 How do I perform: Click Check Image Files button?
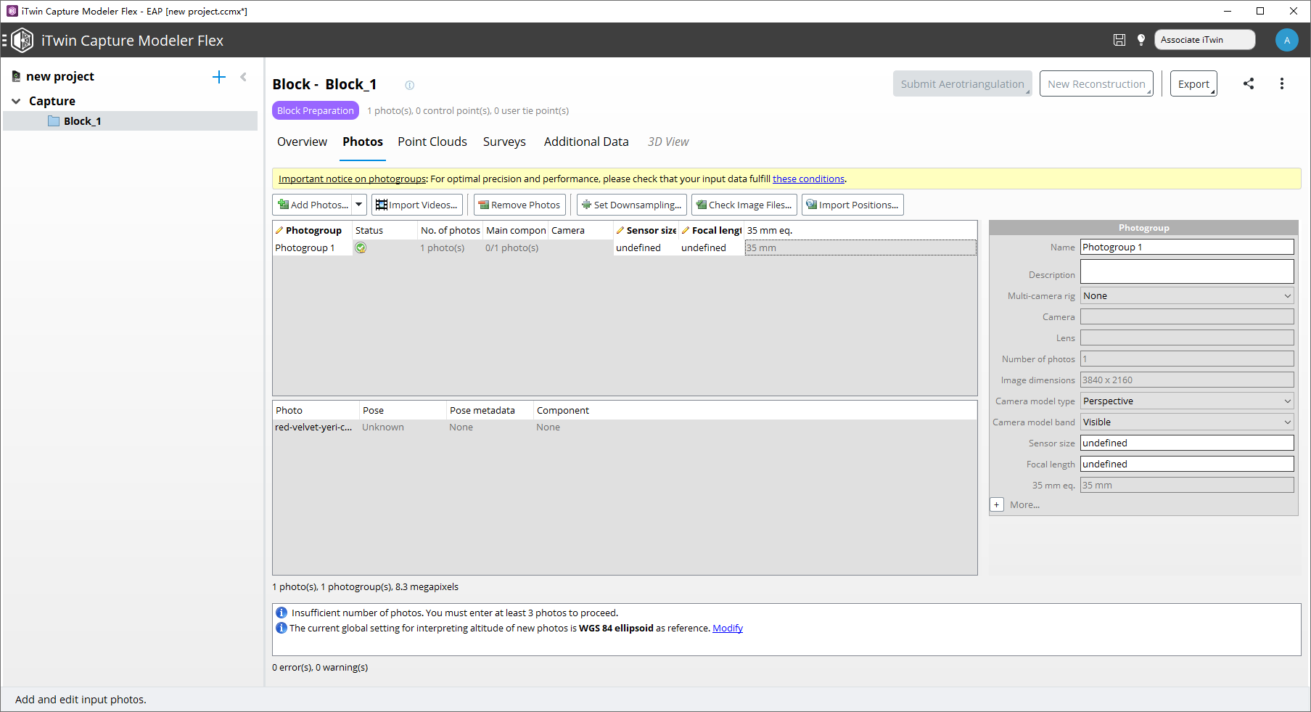click(744, 205)
